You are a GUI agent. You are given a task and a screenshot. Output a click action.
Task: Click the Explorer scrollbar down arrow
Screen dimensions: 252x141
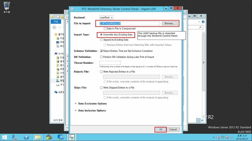pyautogui.click(x=204, y=117)
